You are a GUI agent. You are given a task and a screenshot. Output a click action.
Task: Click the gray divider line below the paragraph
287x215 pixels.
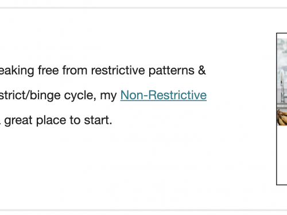pyautogui.click(x=143, y=210)
